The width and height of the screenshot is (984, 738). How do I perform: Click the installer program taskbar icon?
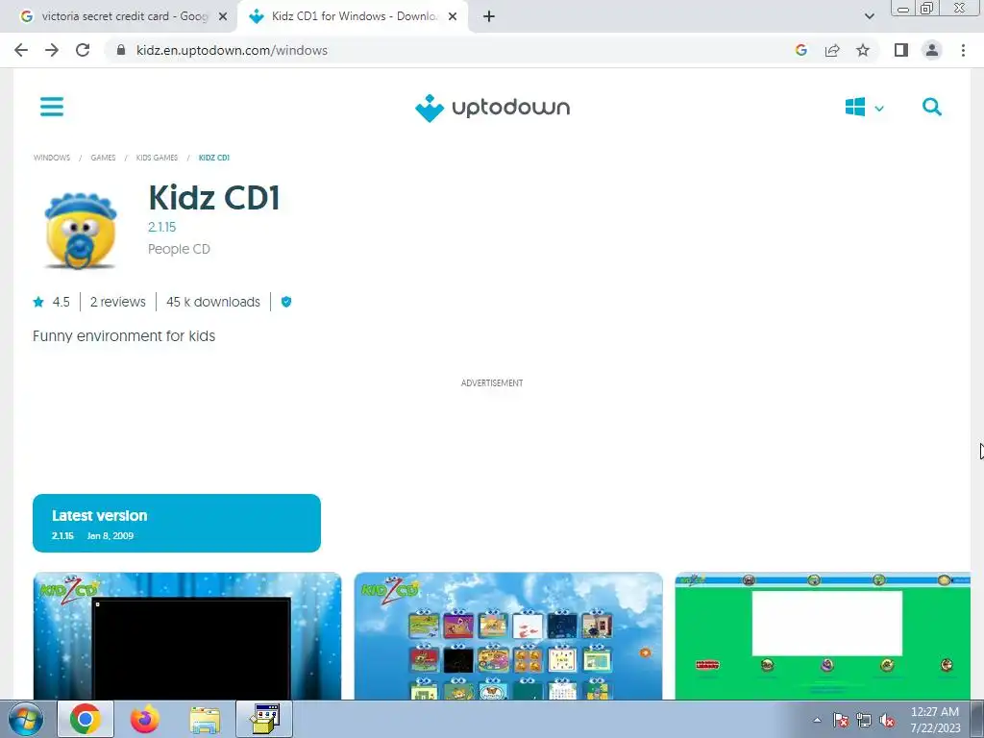tap(264, 719)
